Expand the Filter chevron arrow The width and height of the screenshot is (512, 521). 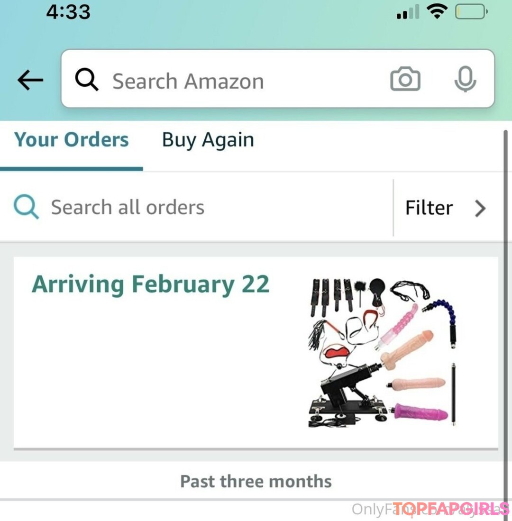480,208
